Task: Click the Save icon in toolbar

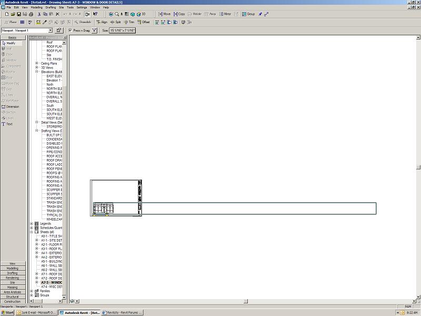Action: point(18,14)
